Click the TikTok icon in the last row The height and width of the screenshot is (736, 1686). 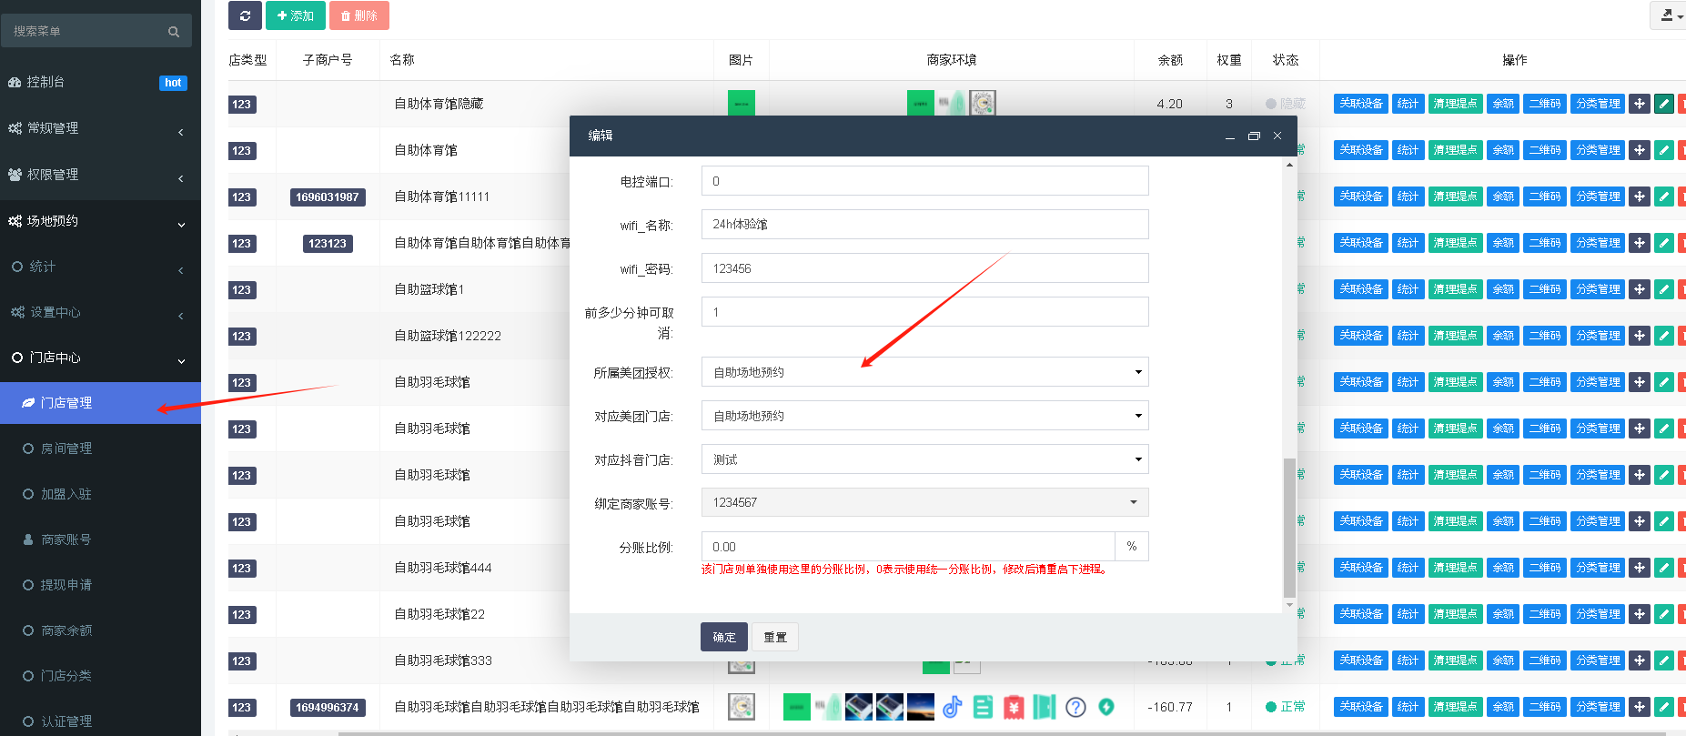pos(952,707)
